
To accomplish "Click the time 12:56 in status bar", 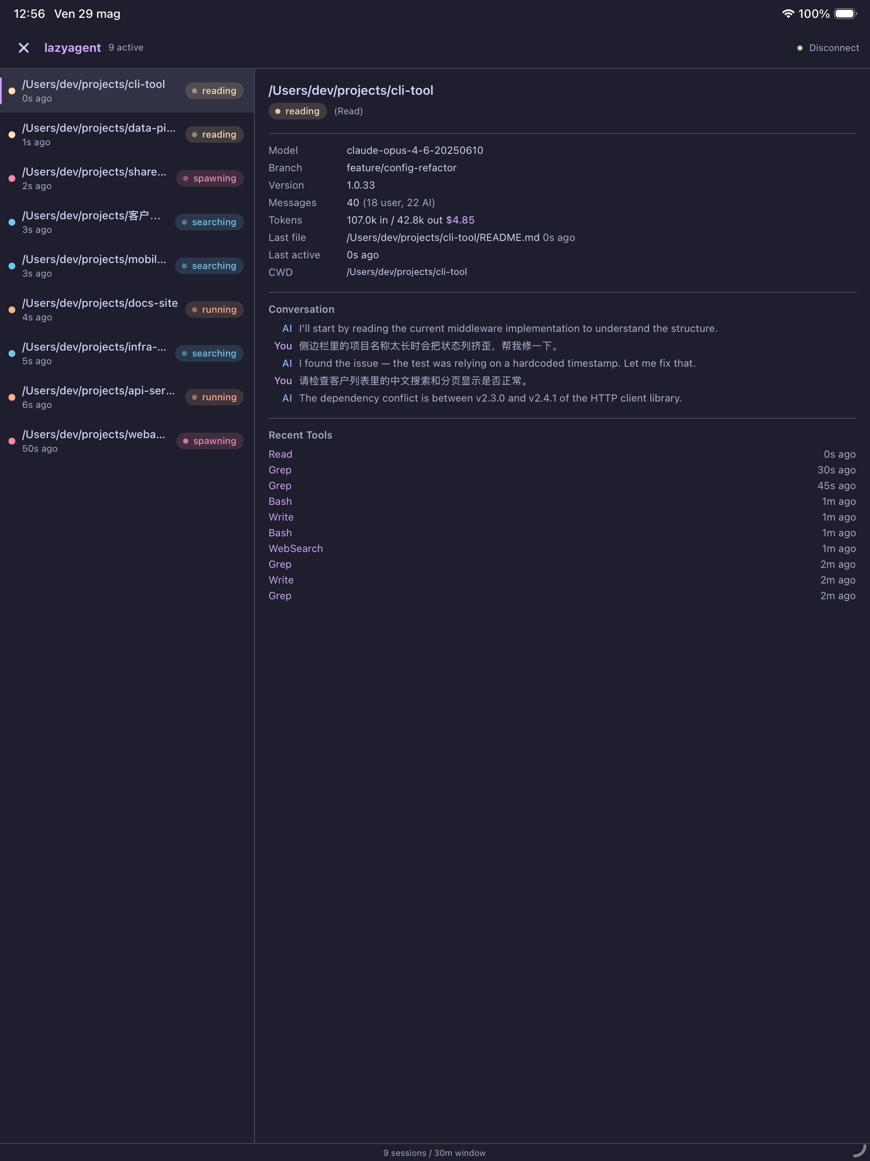I will pyautogui.click(x=29, y=14).
